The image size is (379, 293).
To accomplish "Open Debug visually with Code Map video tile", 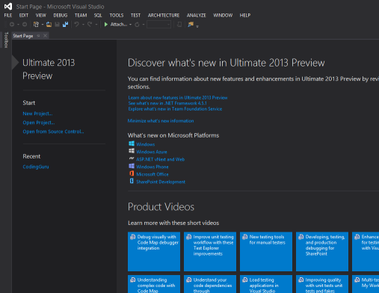I will [154, 251].
